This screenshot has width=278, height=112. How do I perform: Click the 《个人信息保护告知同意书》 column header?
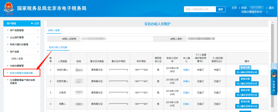pos(200,58)
